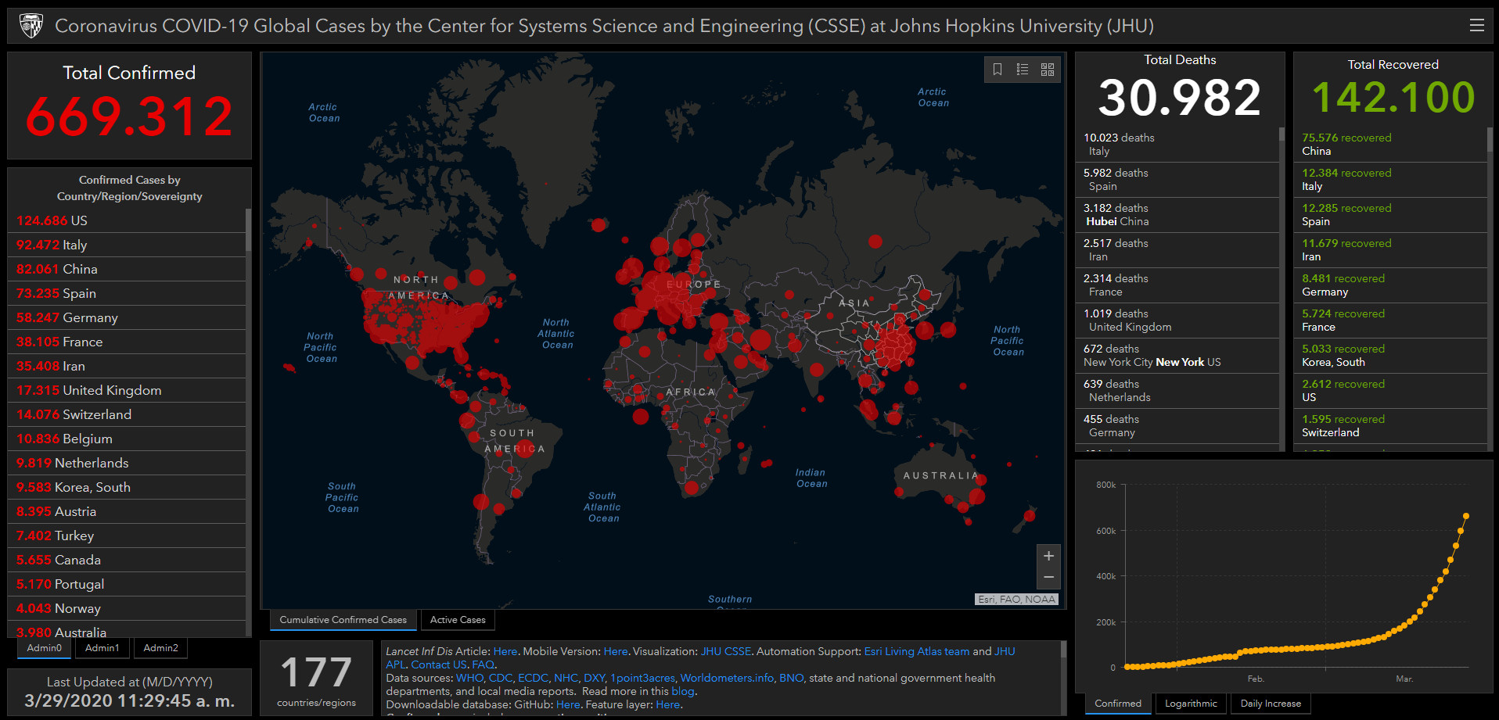Open the JHU CSSE visualization link
Image resolution: width=1499 pixels, height=720 pixels.
coord(725,651)
